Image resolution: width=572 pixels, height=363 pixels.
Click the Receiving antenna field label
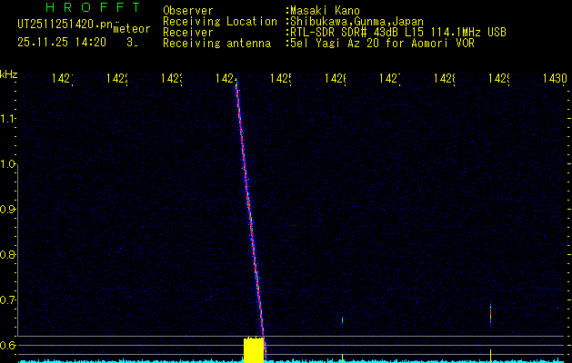pyautogui.click(x=216, y=43)
